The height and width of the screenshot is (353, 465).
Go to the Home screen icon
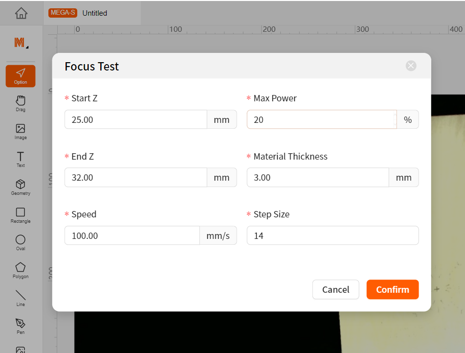(21, 13)
